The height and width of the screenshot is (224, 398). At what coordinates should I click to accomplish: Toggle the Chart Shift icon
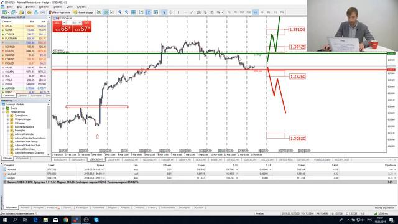[148, 12]
